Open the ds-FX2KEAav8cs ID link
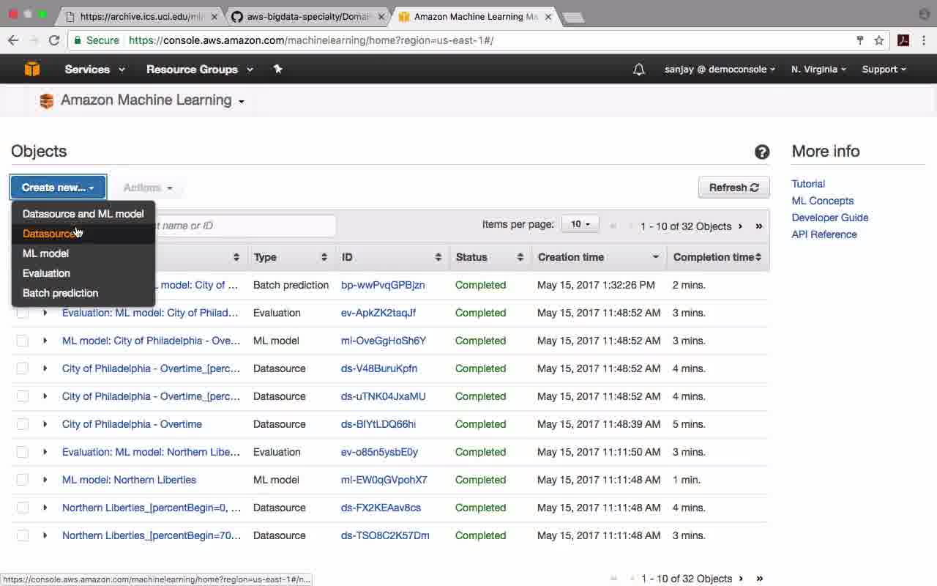 [x=381, y=508]
